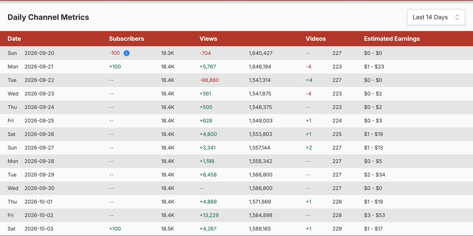Click the $1 - $13 earnings estimate
The width and height of the screenshot is (473, 236).
(x=374, y=148)
